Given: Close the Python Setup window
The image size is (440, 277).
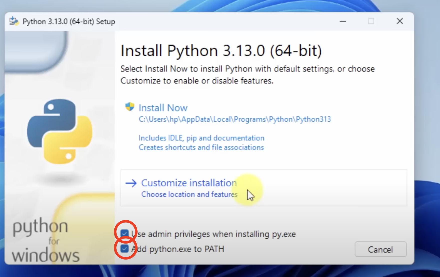Looking at the screenshot, I should click(x=400, y=21).
